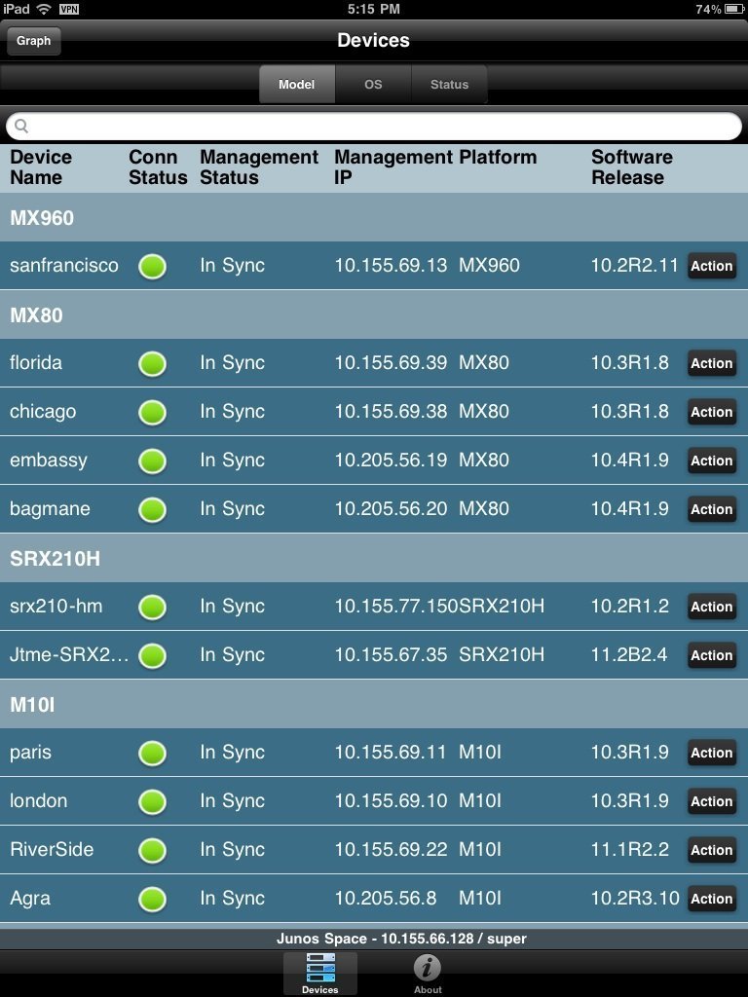748x997 pixels.
Task: Open Action menu for sanfrancisco
Action: [x=711, y=266]
